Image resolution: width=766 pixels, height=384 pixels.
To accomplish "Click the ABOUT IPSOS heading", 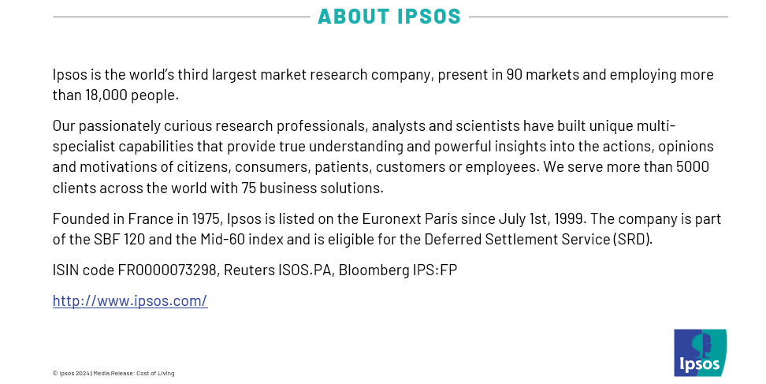I will (389, 17).
